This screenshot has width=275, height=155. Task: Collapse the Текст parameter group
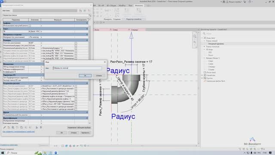point(87,29)
